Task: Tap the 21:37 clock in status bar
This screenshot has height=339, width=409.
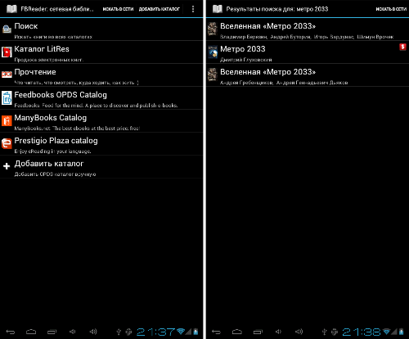Action: 155,332
